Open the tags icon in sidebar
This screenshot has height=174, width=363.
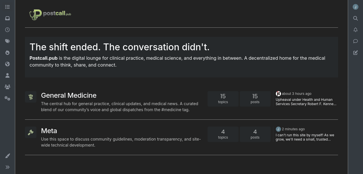(x=7, y=41)
